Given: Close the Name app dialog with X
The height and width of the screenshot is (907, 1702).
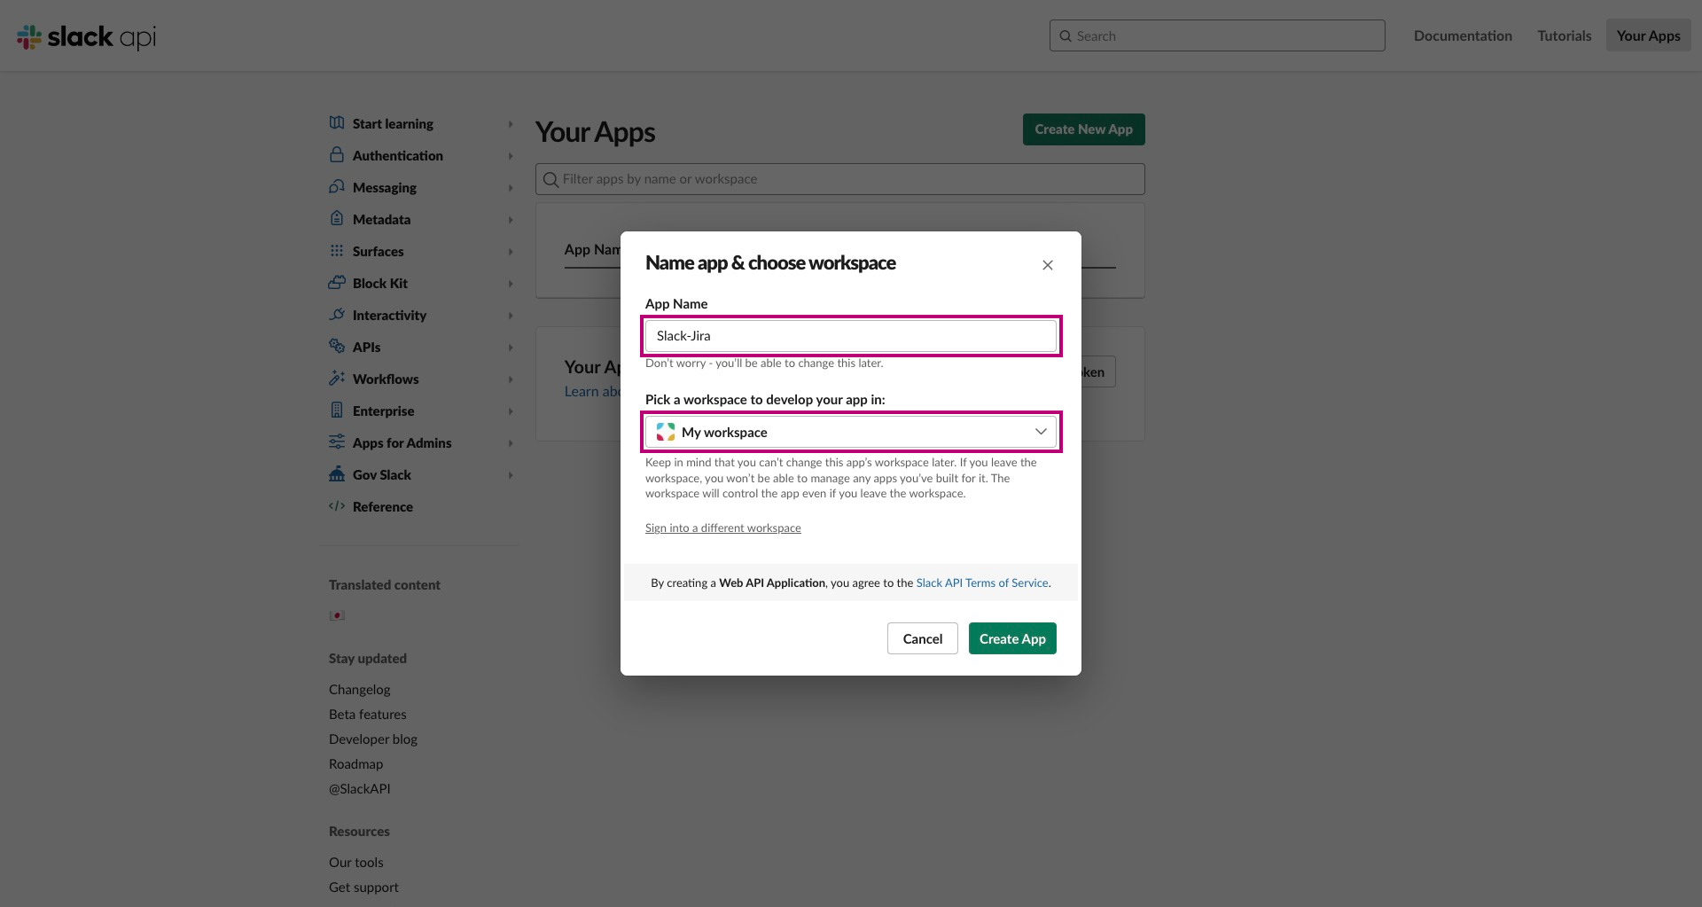Looking at the screenshot, I should point(1048,265).
